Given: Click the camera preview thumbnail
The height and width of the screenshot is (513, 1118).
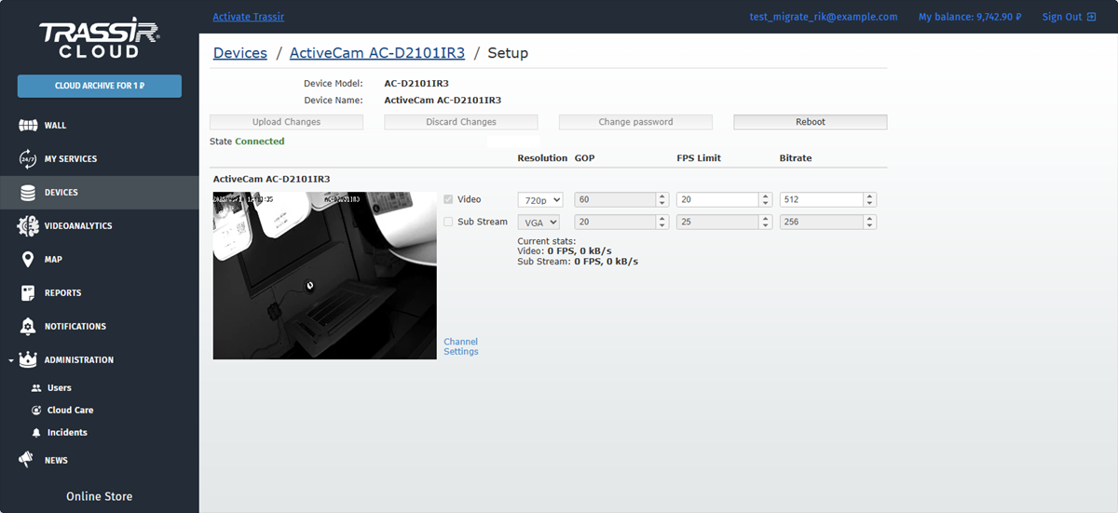Looking at the screenshot, I should [324, 276].
